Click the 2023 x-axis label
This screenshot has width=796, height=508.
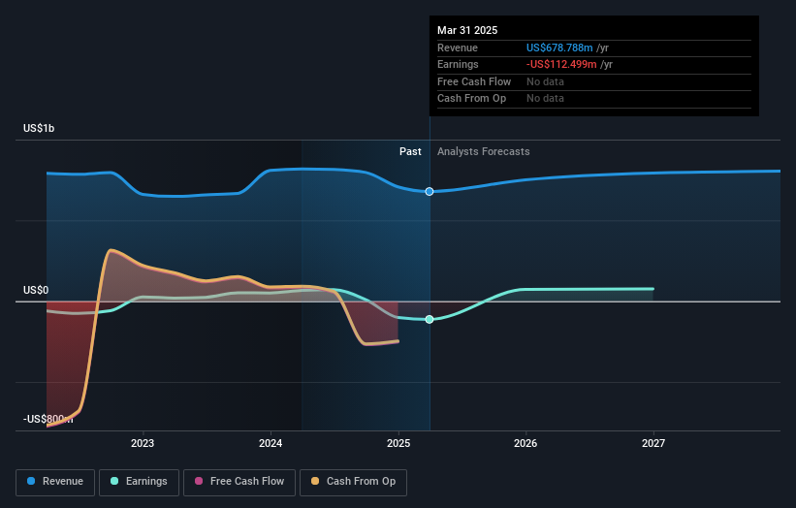pos(143,443)
